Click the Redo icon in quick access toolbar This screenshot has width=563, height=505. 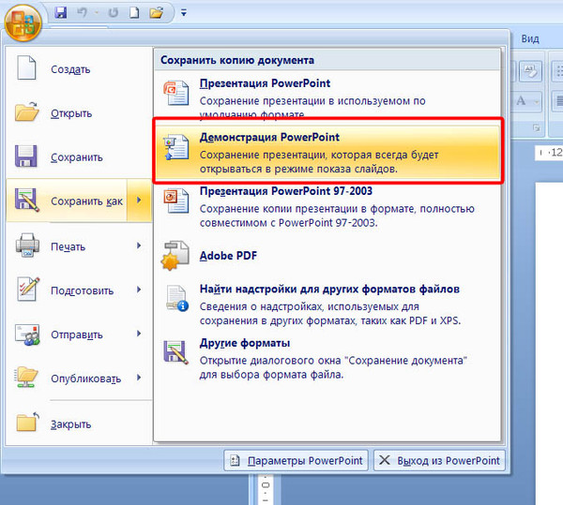tap(114, 13)
